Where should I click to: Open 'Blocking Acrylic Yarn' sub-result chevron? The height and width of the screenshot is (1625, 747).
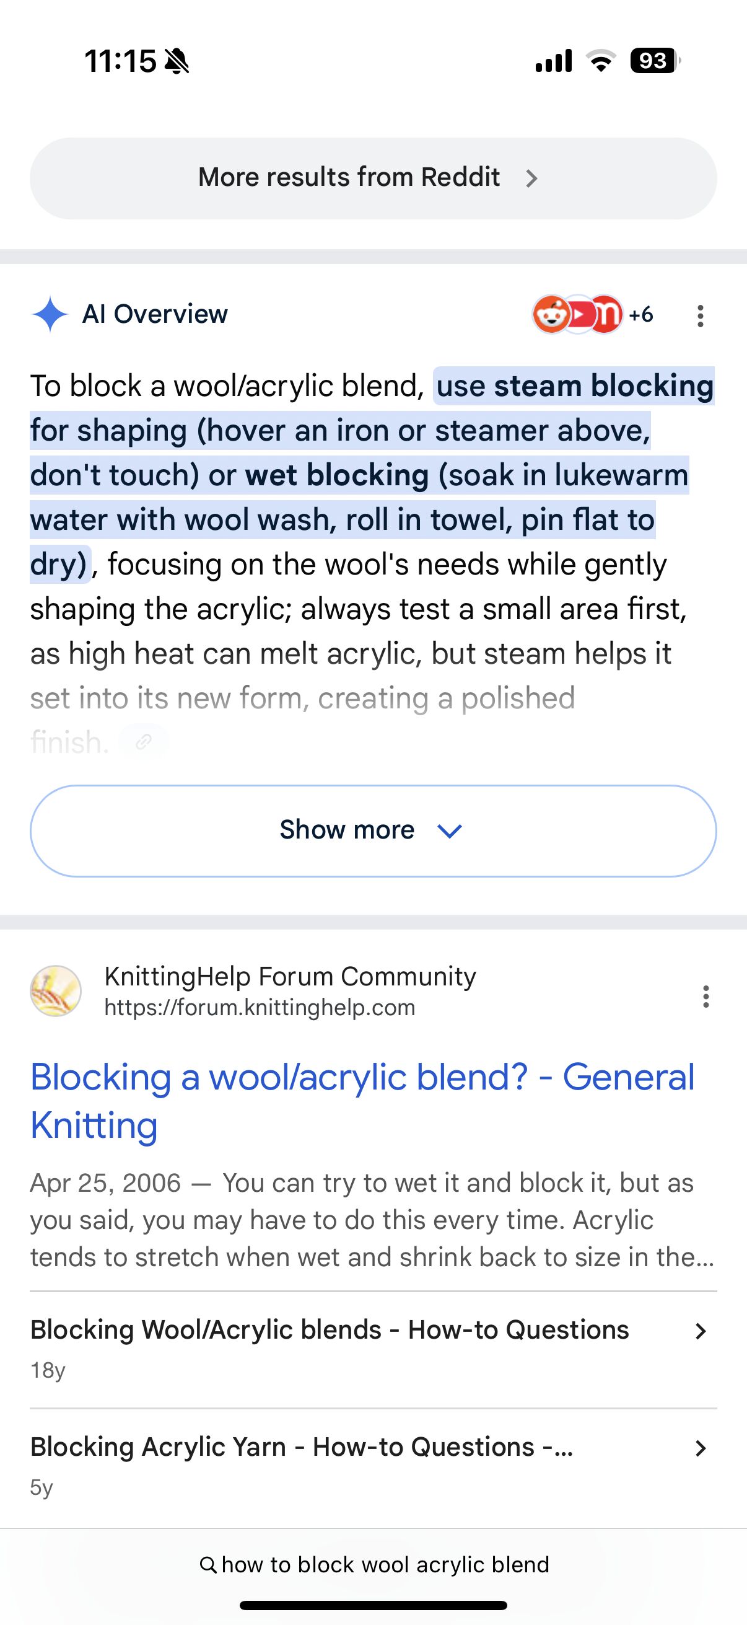coord(700,1448)
